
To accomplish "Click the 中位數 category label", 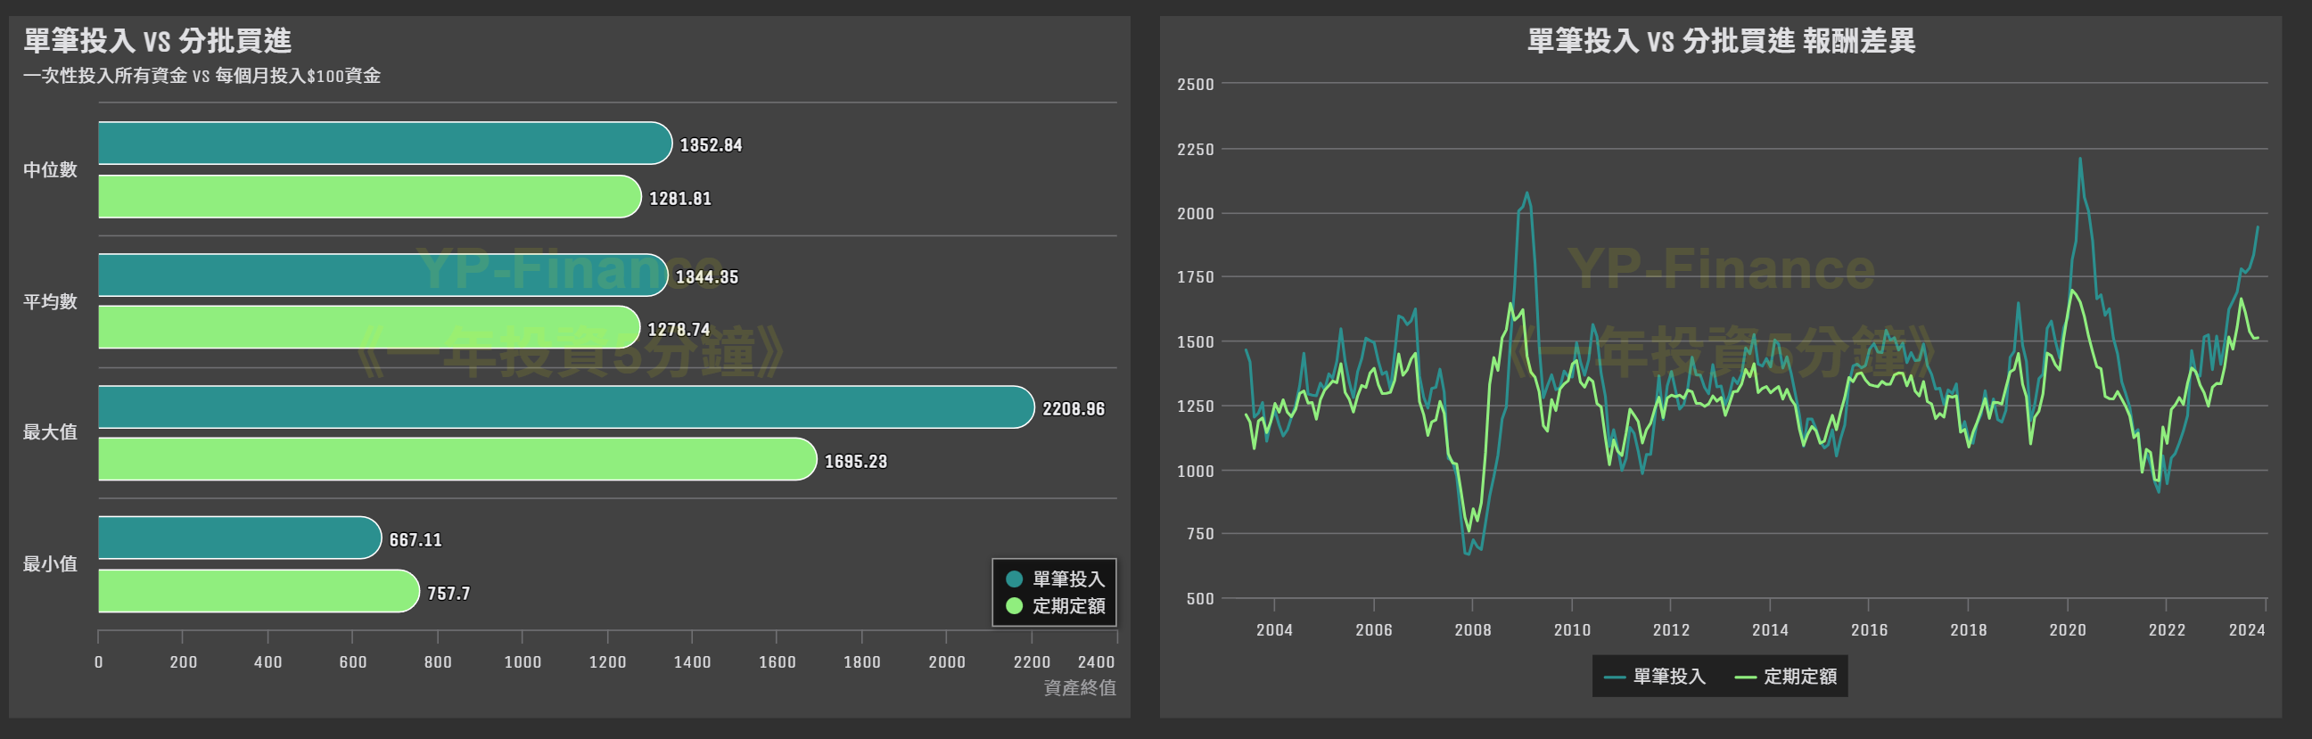I will tap(50, 169).
